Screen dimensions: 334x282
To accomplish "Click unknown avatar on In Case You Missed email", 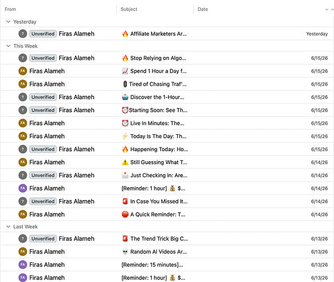I will coord(23,201).
